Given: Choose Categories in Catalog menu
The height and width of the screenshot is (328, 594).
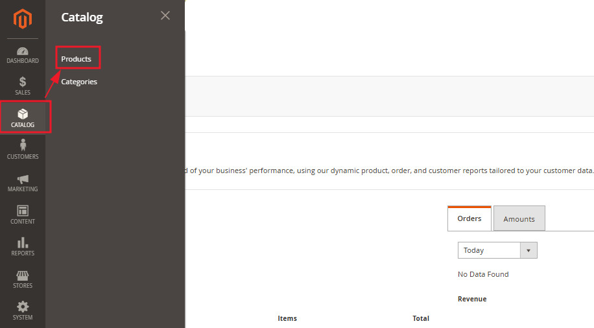Looking at the screenshot, I should 79,82.
